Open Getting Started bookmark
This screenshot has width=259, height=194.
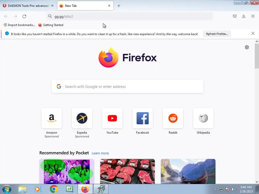(51, 25)
